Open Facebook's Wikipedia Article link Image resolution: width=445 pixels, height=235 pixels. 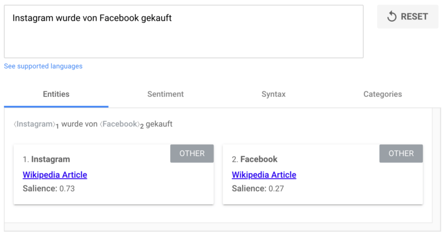(264, 175)
